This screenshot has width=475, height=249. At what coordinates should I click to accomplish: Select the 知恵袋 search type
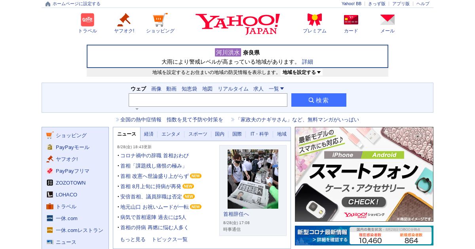coord(189,89)
